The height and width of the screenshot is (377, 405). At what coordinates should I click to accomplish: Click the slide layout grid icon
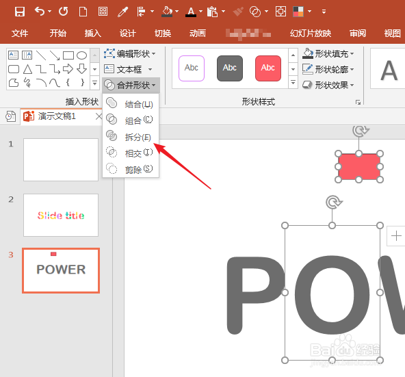point(103,12)
